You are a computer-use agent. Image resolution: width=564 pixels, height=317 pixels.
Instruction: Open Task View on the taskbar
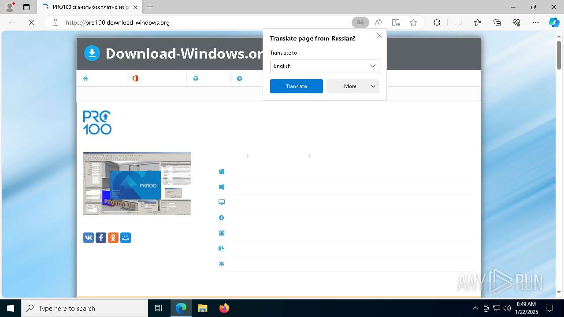159,308
